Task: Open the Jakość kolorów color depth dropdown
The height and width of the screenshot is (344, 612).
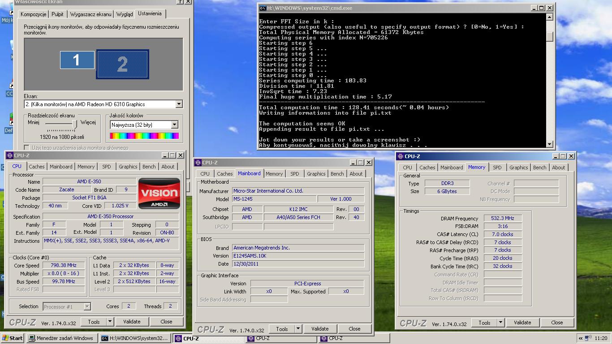Action: pyautogui.click(x=174, y=125)
